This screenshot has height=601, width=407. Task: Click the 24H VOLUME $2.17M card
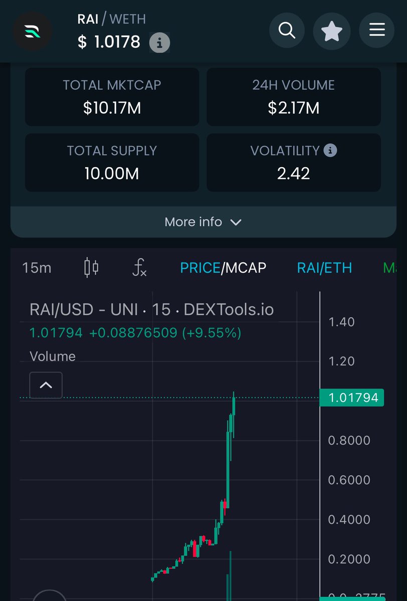click(x=294, y=97)
